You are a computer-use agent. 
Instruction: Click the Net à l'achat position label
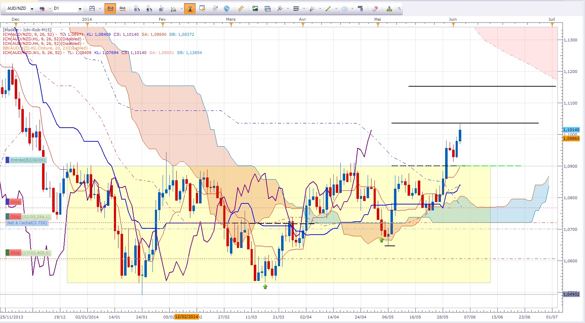coord(27,223)
